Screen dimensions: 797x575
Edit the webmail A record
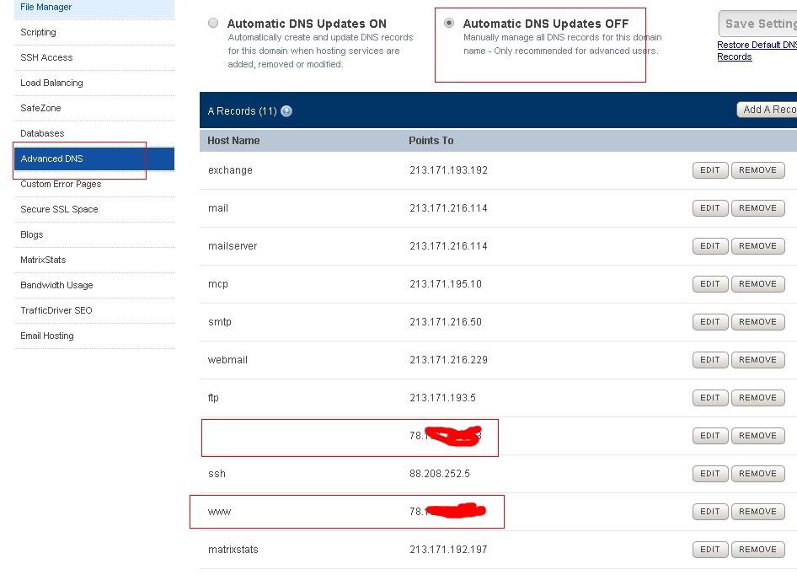click(710, 360)
